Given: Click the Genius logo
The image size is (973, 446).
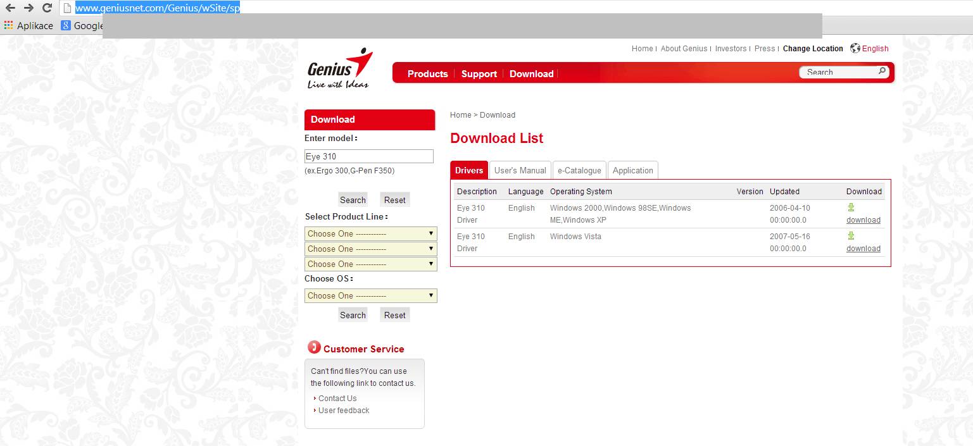Looking at the screenshot, I should (x=340, y=68).
